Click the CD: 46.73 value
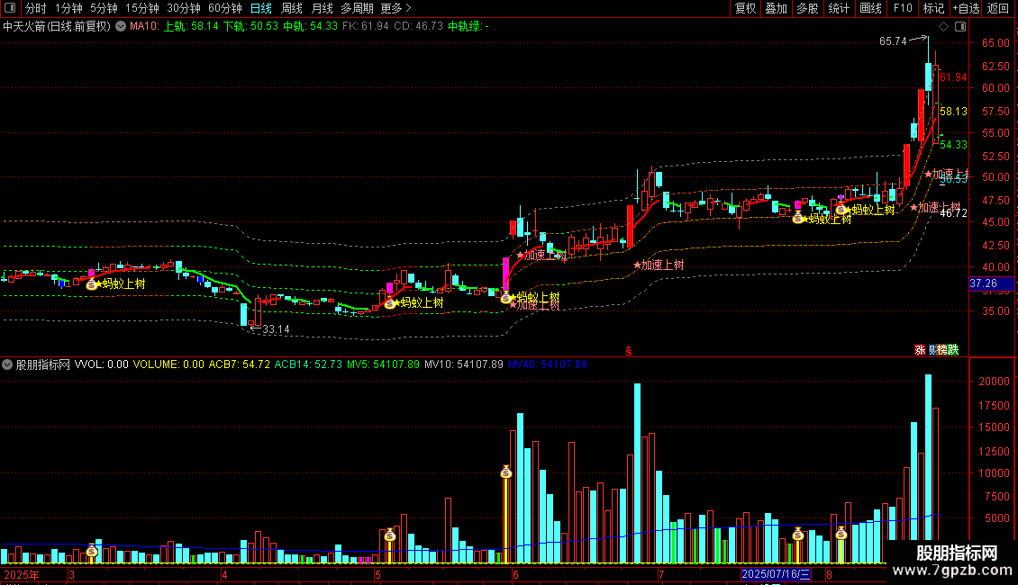Screen dimensions: 1018x585 click(419, 27)
